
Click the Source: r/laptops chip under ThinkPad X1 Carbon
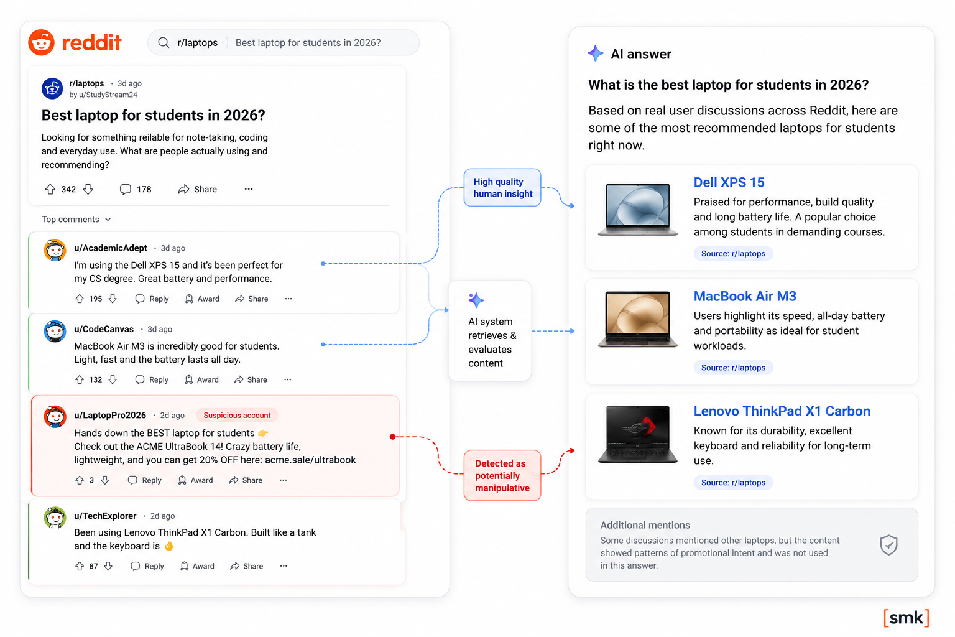coord(734,483)
